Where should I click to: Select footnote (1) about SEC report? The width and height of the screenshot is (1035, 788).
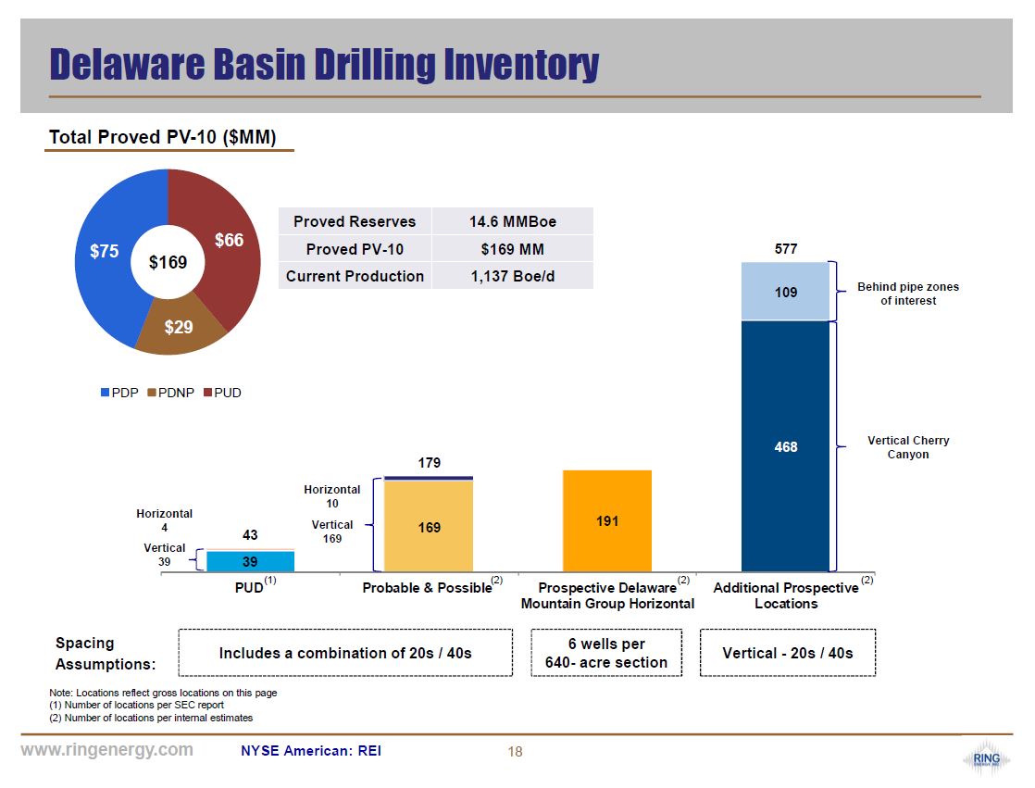[137, 705]
